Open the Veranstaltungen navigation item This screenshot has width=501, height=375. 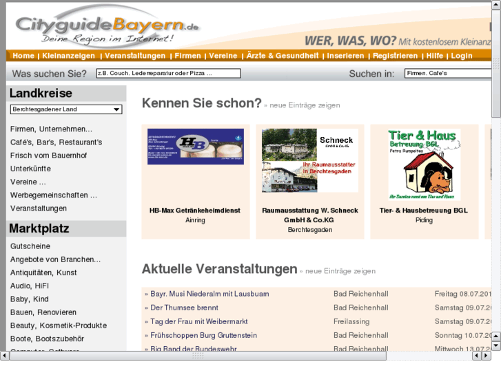pos(135,56)
